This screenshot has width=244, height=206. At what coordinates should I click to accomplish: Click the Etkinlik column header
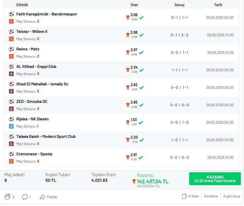[22, 5]
